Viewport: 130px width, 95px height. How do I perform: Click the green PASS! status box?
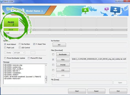coord(11,22)
